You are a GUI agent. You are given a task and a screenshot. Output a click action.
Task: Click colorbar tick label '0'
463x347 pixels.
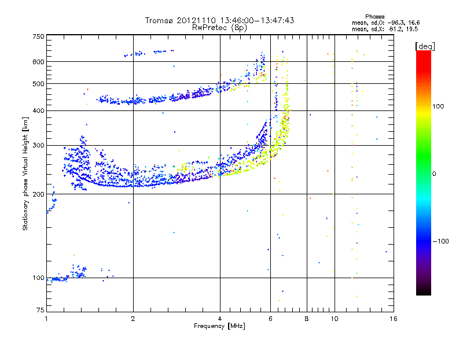click(x=434, y=173)
